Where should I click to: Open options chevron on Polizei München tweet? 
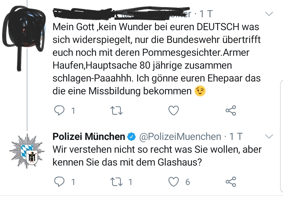(269, 136)
